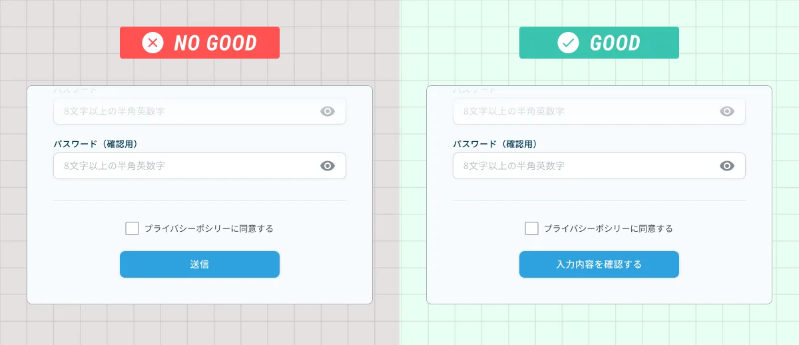Click プライバシーポリシーに同意する label in GOOD form

609,228
